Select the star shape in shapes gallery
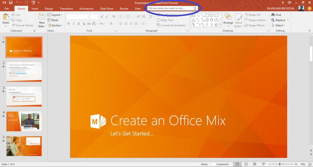Viewport: 313px width, 167px height. tap(216, 25)
